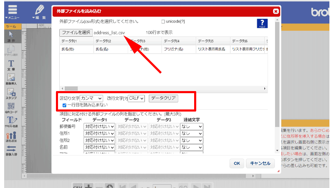Toggle the unicode checkbox

point(163,22)
